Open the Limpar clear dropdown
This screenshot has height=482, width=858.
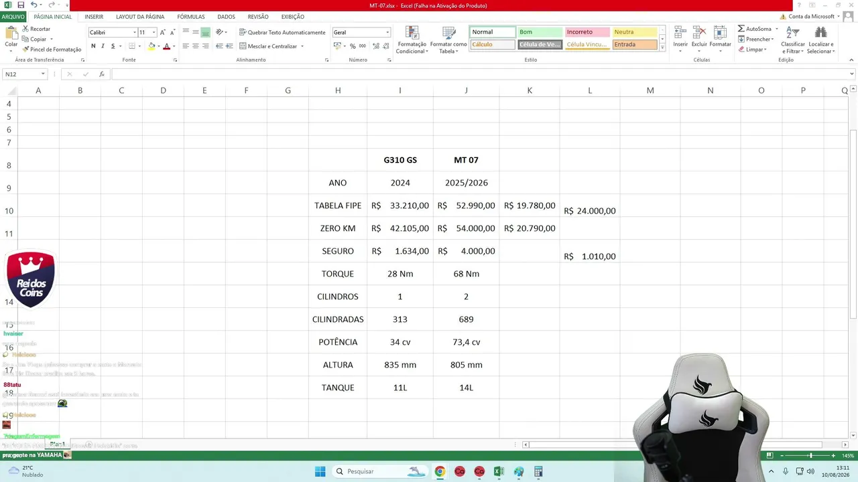click(752, 49)
